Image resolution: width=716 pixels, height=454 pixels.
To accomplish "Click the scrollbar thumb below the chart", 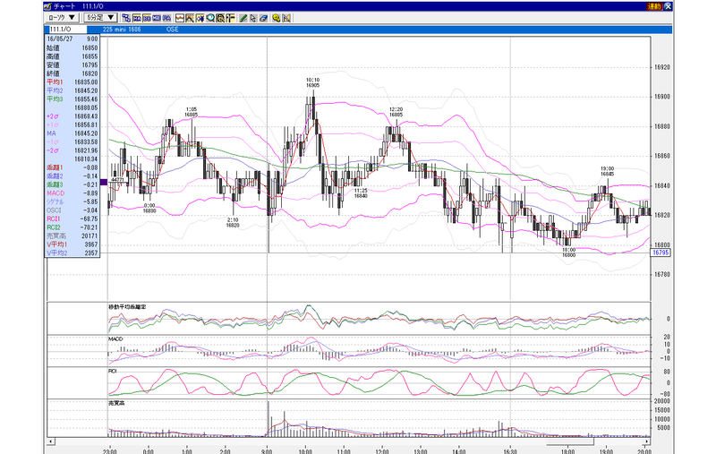I will point(570,442).
